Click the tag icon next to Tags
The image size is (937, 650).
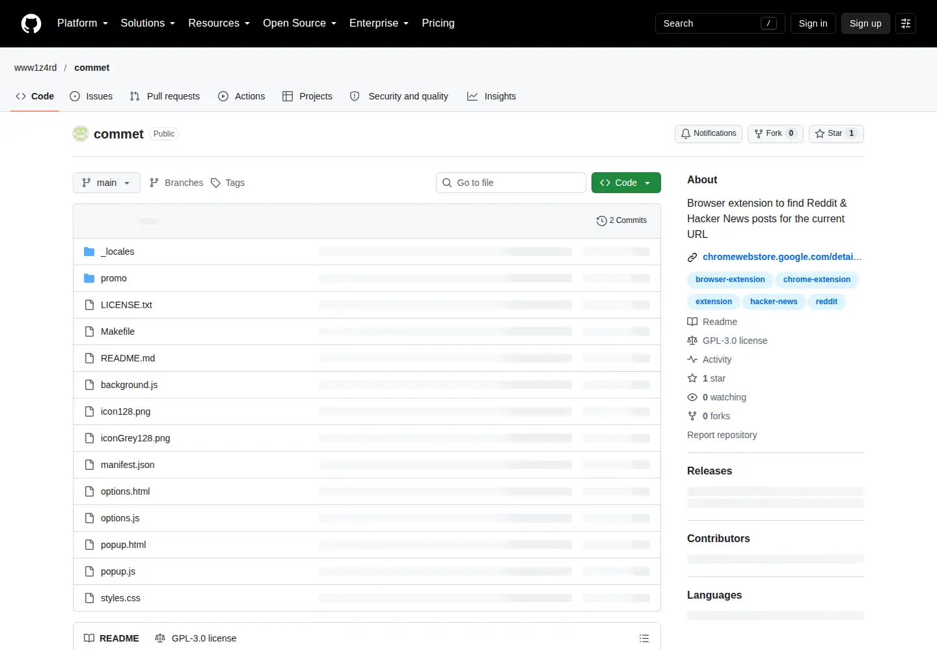click(216, 183)
